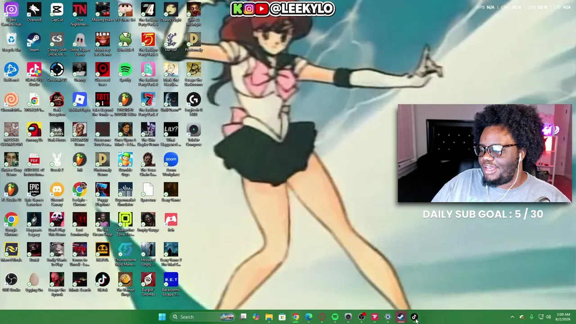Open Task View from the taskbar
The image size is (576, 324).
(x=243, y=317)
